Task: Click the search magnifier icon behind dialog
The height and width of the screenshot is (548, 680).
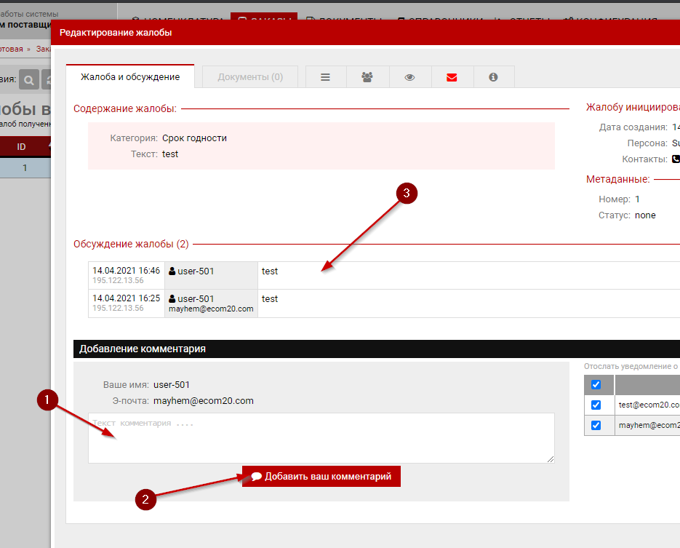Action: [29, 79]
